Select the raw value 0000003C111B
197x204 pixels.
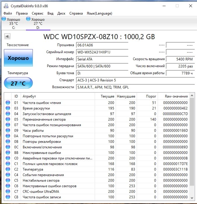pos(175,169)
